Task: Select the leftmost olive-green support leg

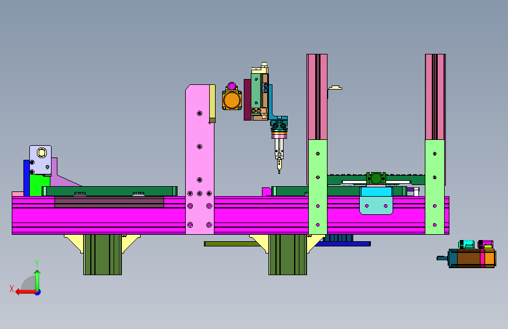Action: (x=103, y=255)
